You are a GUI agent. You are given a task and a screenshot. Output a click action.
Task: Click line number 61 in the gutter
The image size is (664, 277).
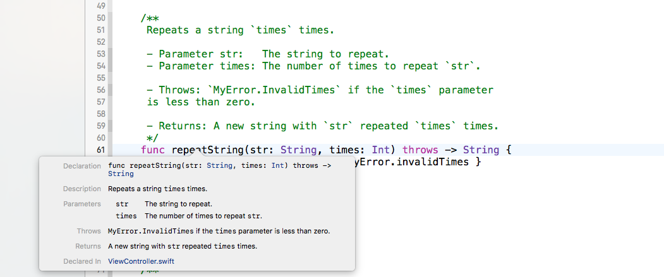[x=100, y=150]
